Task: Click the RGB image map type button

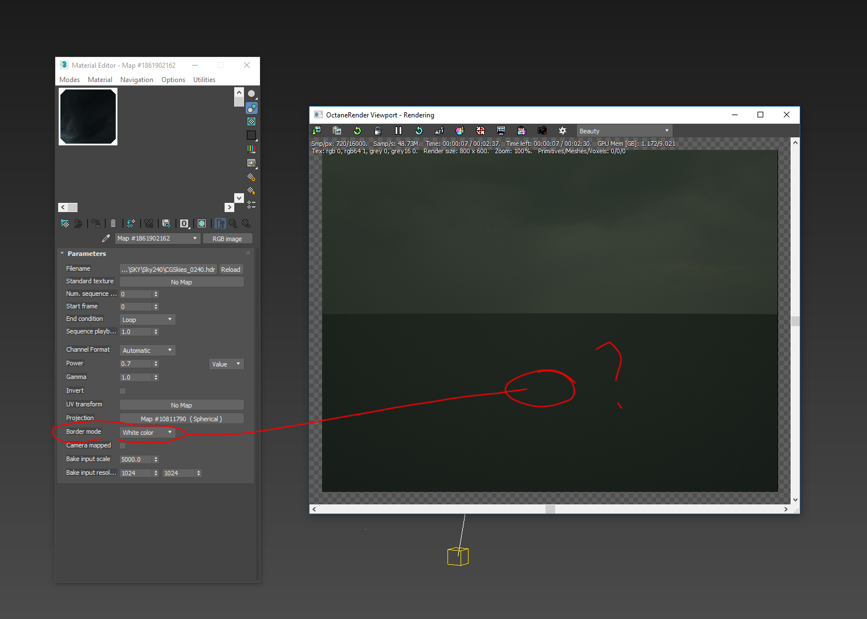Action: pyautogui.click(x=227, y=239)
